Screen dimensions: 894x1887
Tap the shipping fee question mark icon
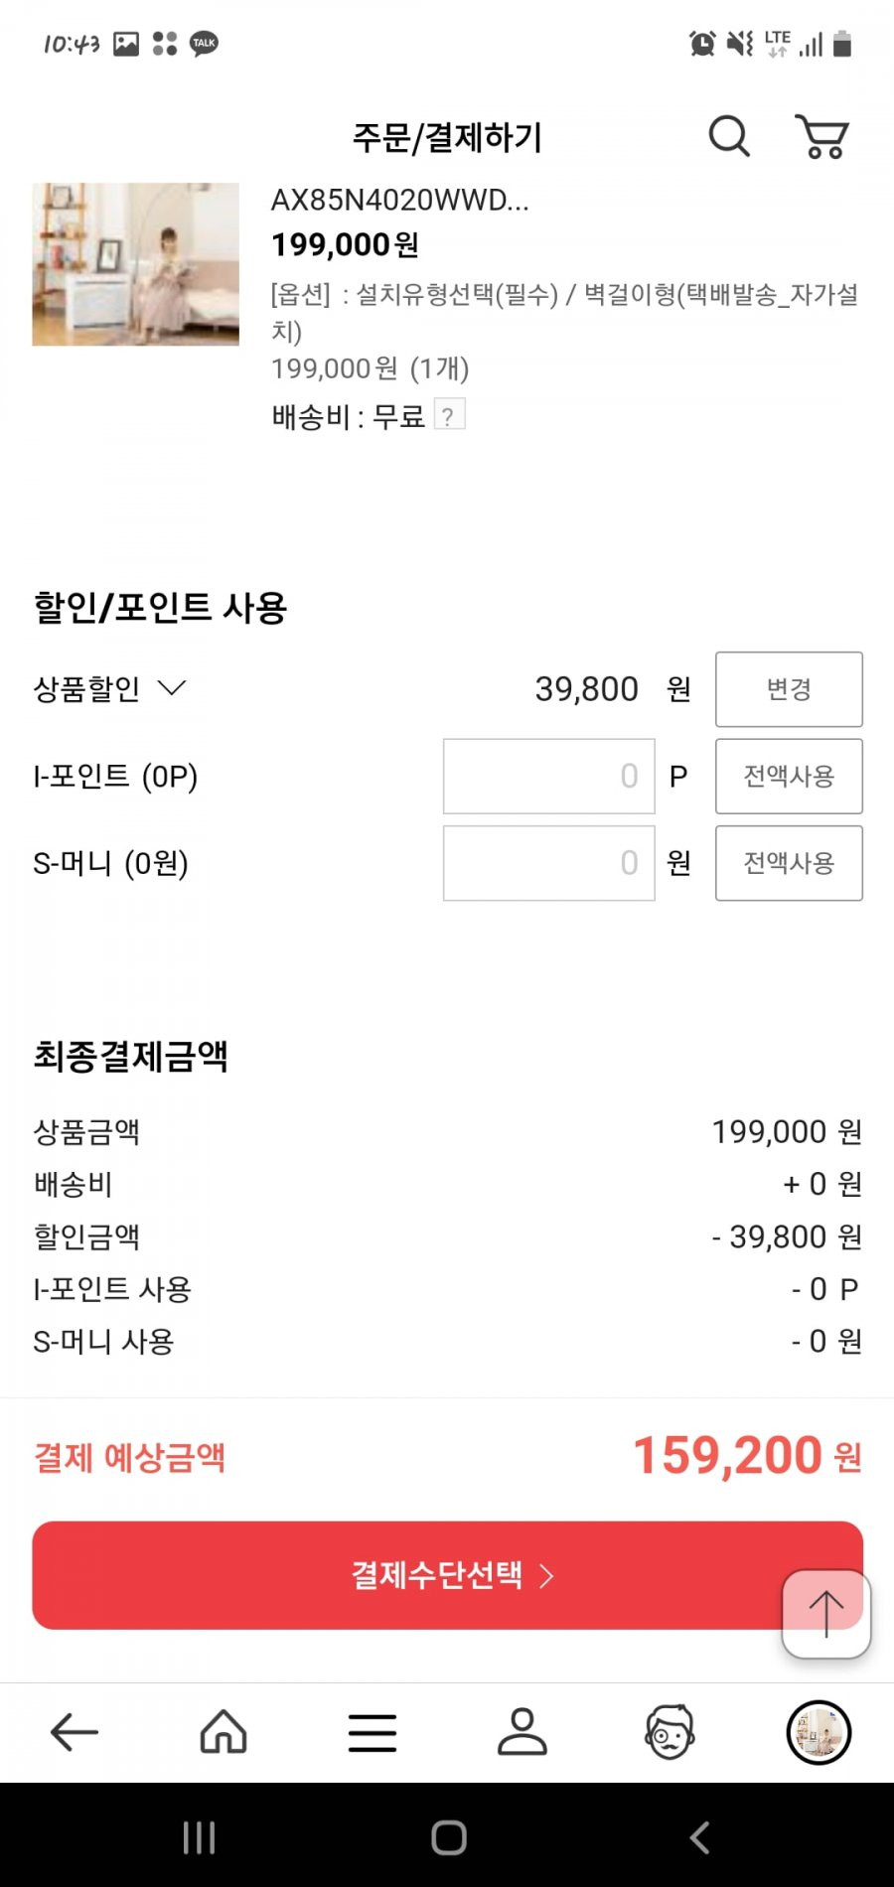(x=449, y=415)
